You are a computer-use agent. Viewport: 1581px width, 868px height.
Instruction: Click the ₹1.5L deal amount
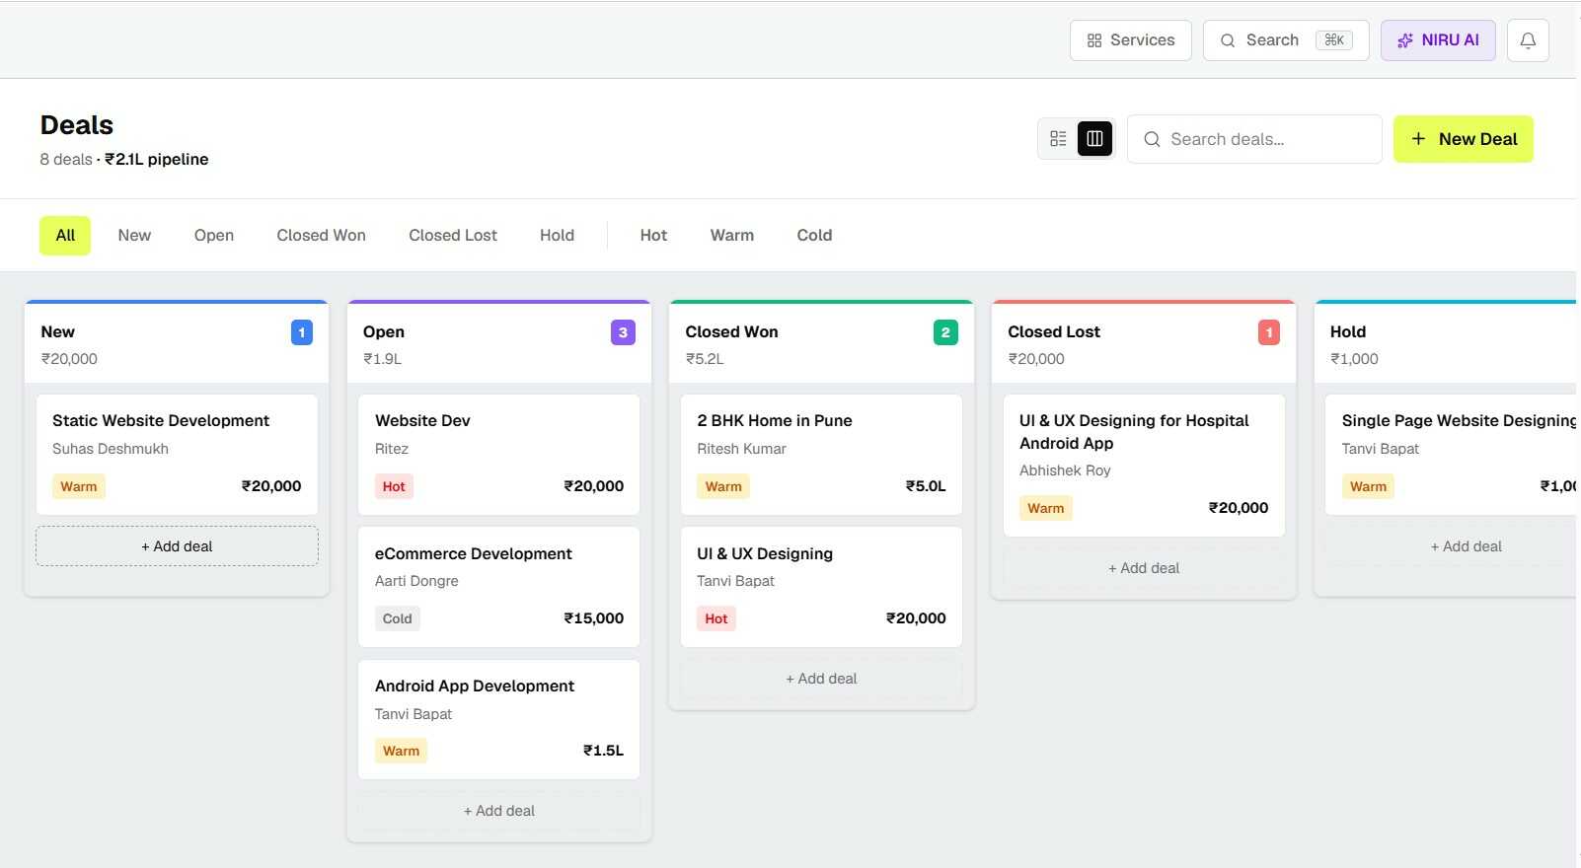pyautogui.click(x=603, y=751)
